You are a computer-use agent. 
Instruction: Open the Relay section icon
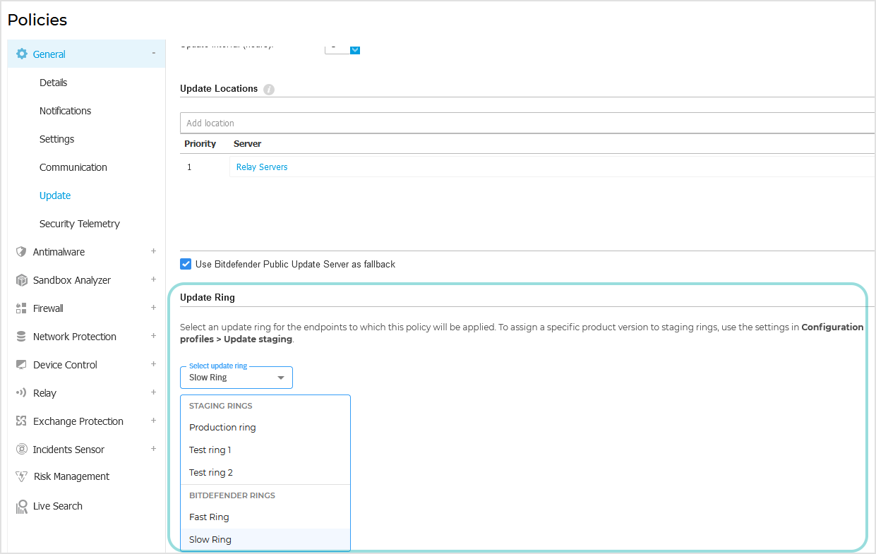[x=21, y=392]
